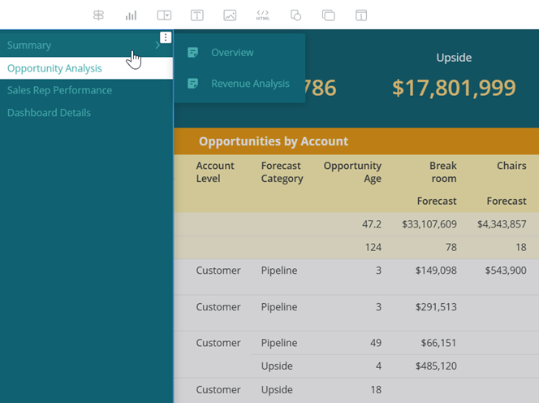Viewport: 539px width, 403px height.
Task: Add a shapes widget from toolbar
Action: [x=295, y=15]
